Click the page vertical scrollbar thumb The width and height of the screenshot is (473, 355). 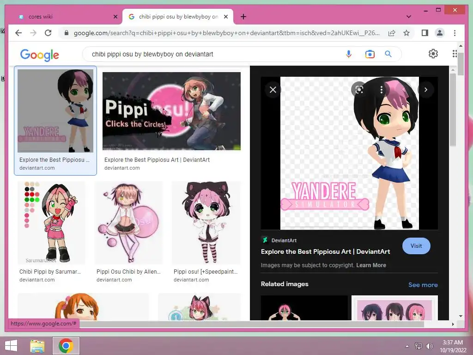pyautogui.click(x=461, y=63)
